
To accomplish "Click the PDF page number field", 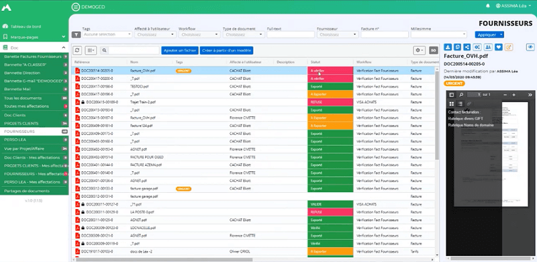I will tap(475, 95).
